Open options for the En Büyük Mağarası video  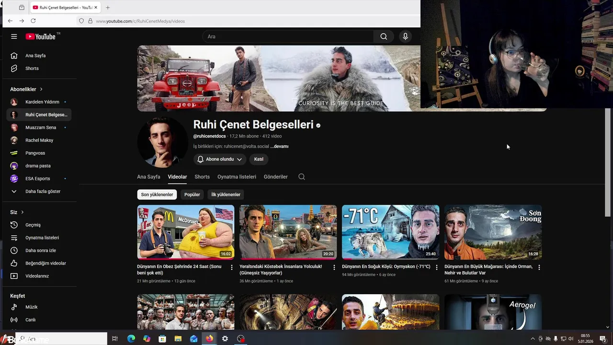539,267
